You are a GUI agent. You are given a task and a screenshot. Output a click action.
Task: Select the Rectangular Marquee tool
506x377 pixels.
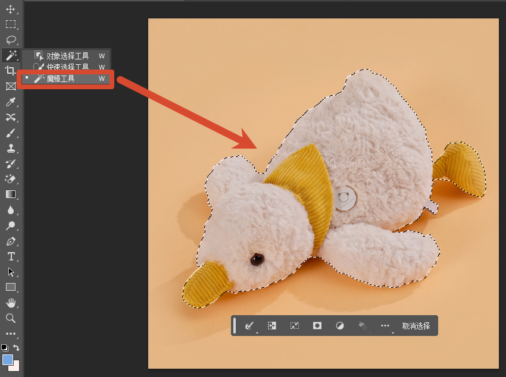click(x=10, y=24)
